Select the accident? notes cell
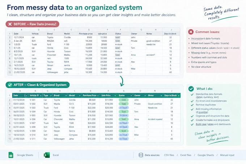Image resolution: width=246 pixels, height=164 pixels. coord(150,55)
